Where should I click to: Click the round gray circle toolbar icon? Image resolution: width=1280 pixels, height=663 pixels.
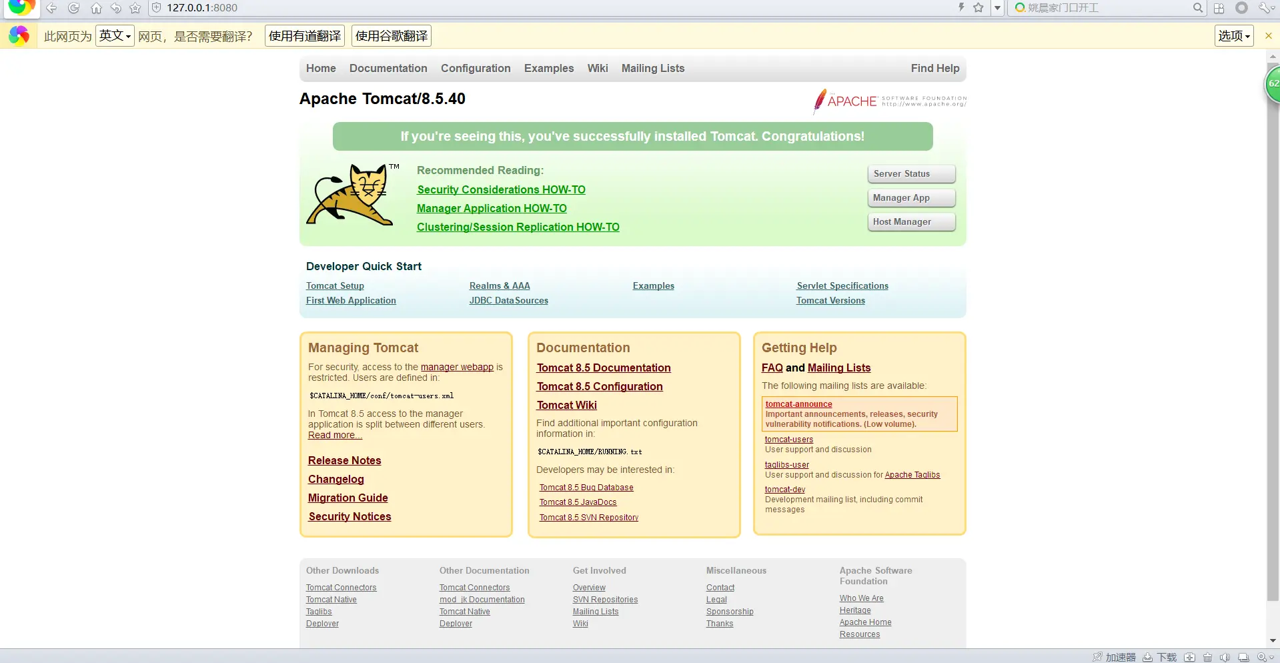1241,8
